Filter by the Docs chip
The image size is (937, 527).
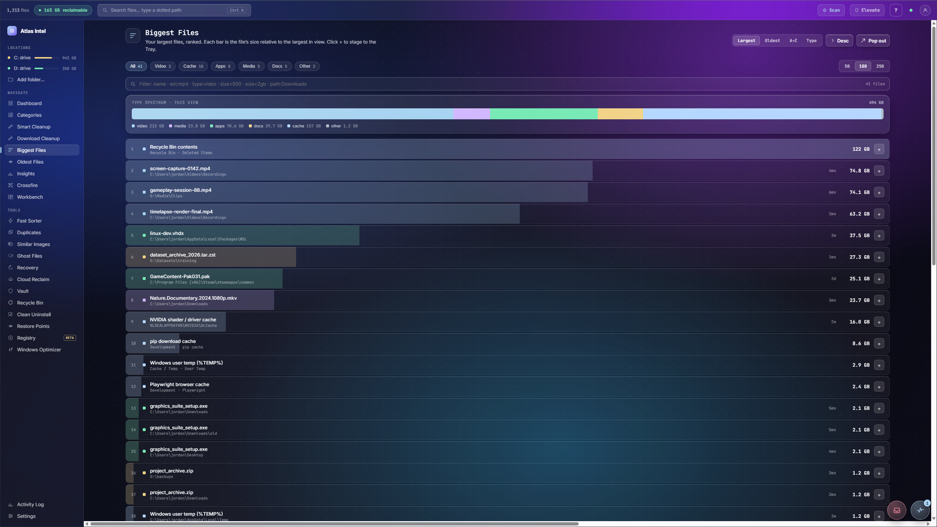pyautogui.click(x=279, y=66)
